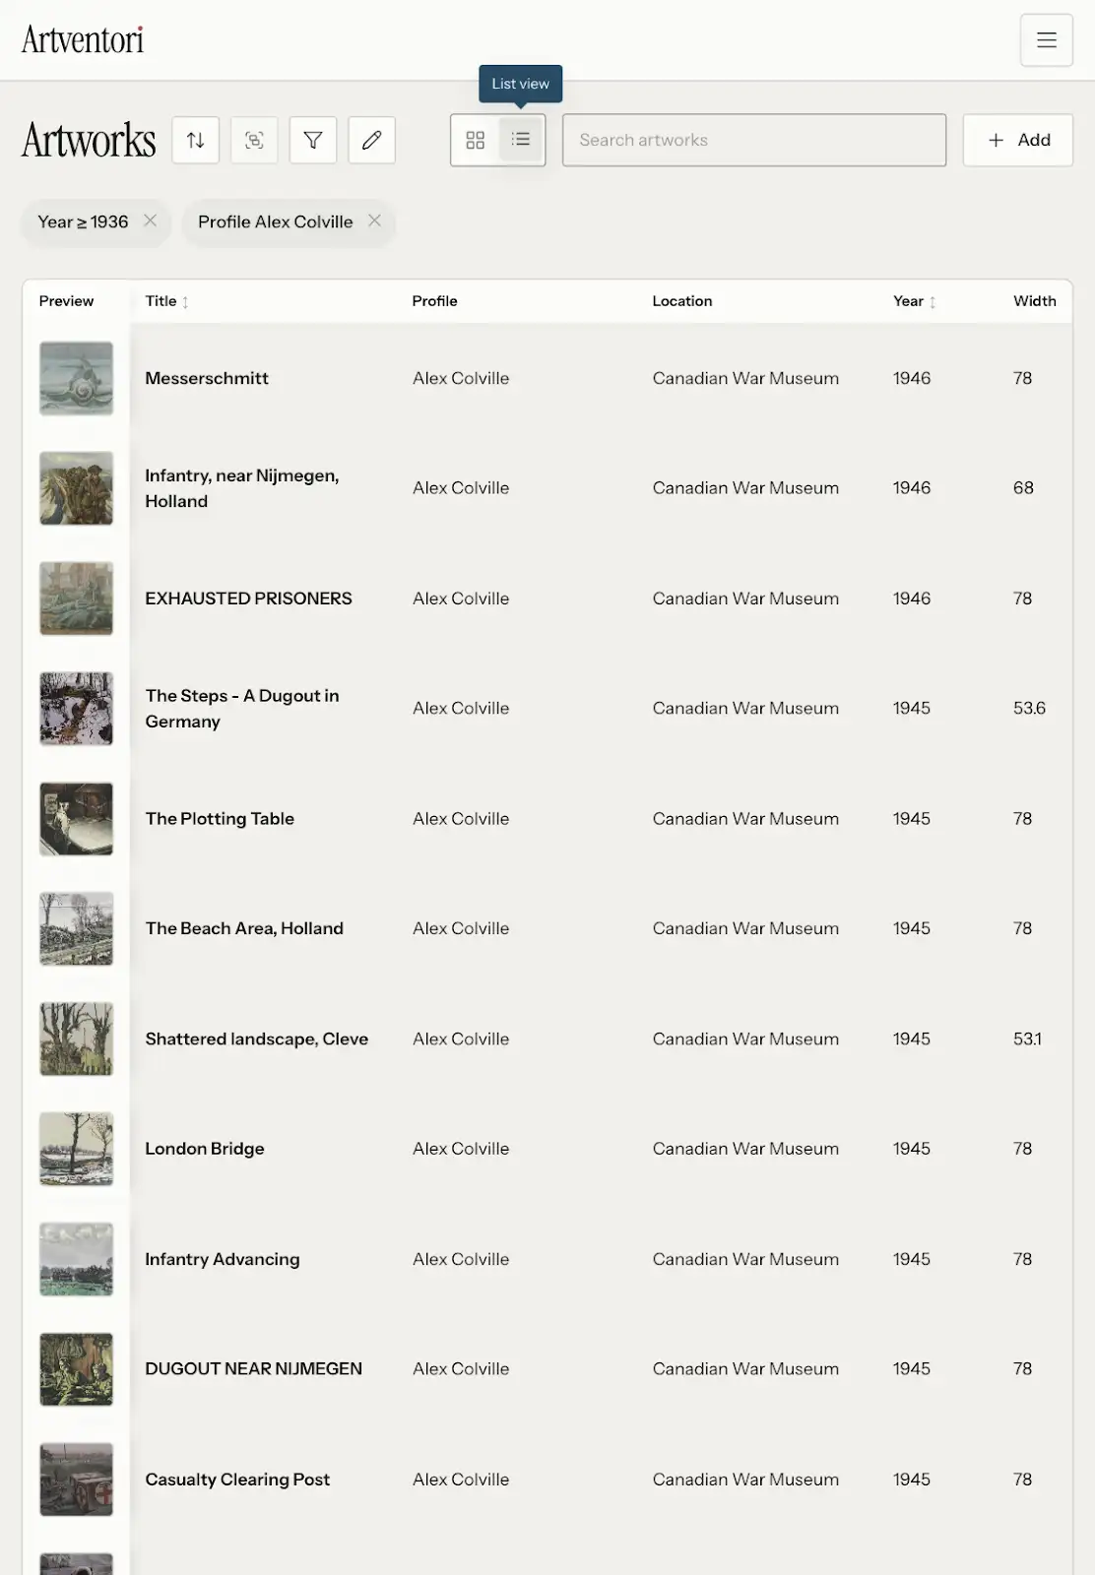
Task: Open London Bridge thumbnail
Action: pos(77,1149)
